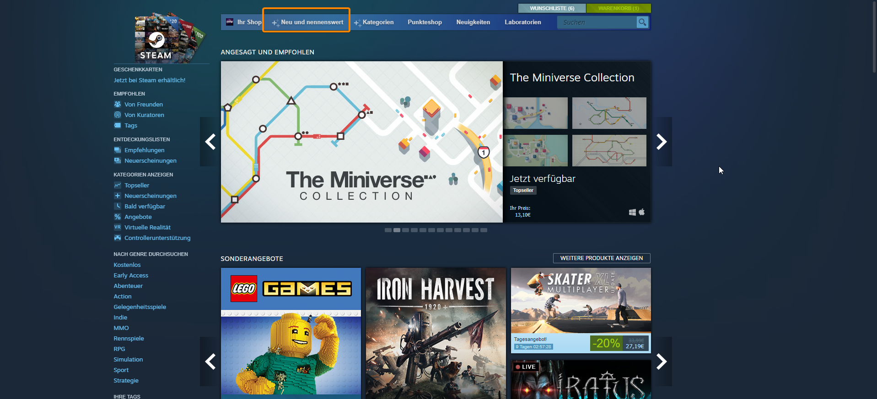
Task: Click the Topseller chart icon
Action: pyautogui.click(x=118, y=185)
